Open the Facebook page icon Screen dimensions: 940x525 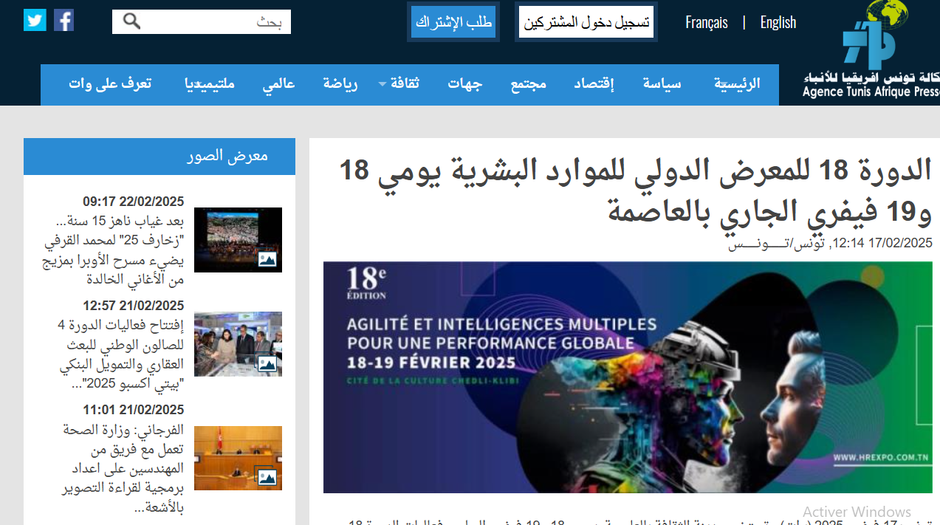64,20
